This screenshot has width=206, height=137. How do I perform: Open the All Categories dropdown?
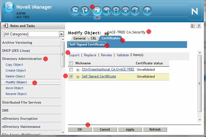pos(61,34)
